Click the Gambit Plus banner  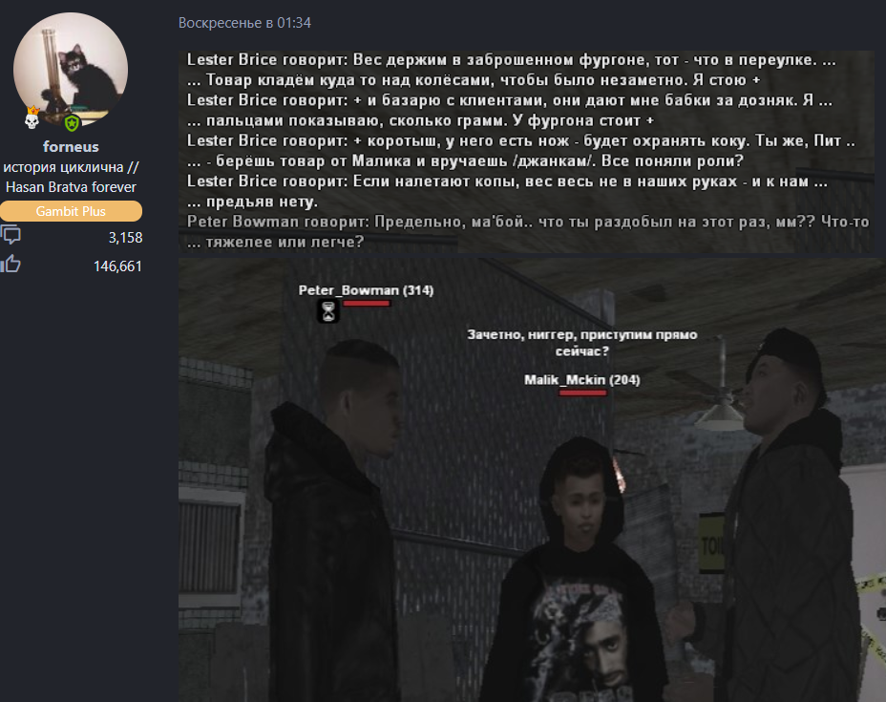(71, 211)
